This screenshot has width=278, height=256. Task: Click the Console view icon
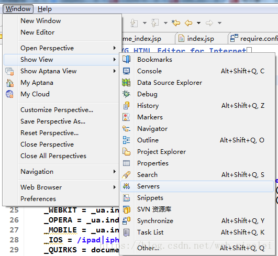coord(126,71)
